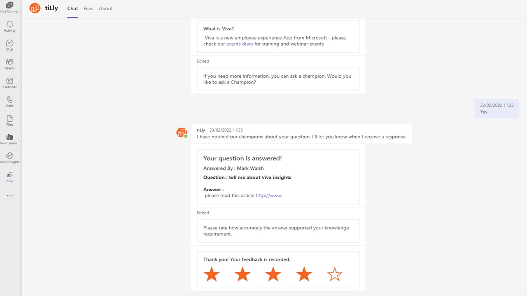Rate the answer with the fifth empty star
The image size is (527, 296).
click(x=335, y=274)
